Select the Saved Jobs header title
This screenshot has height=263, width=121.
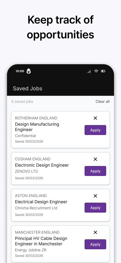(x=27, y=88)
